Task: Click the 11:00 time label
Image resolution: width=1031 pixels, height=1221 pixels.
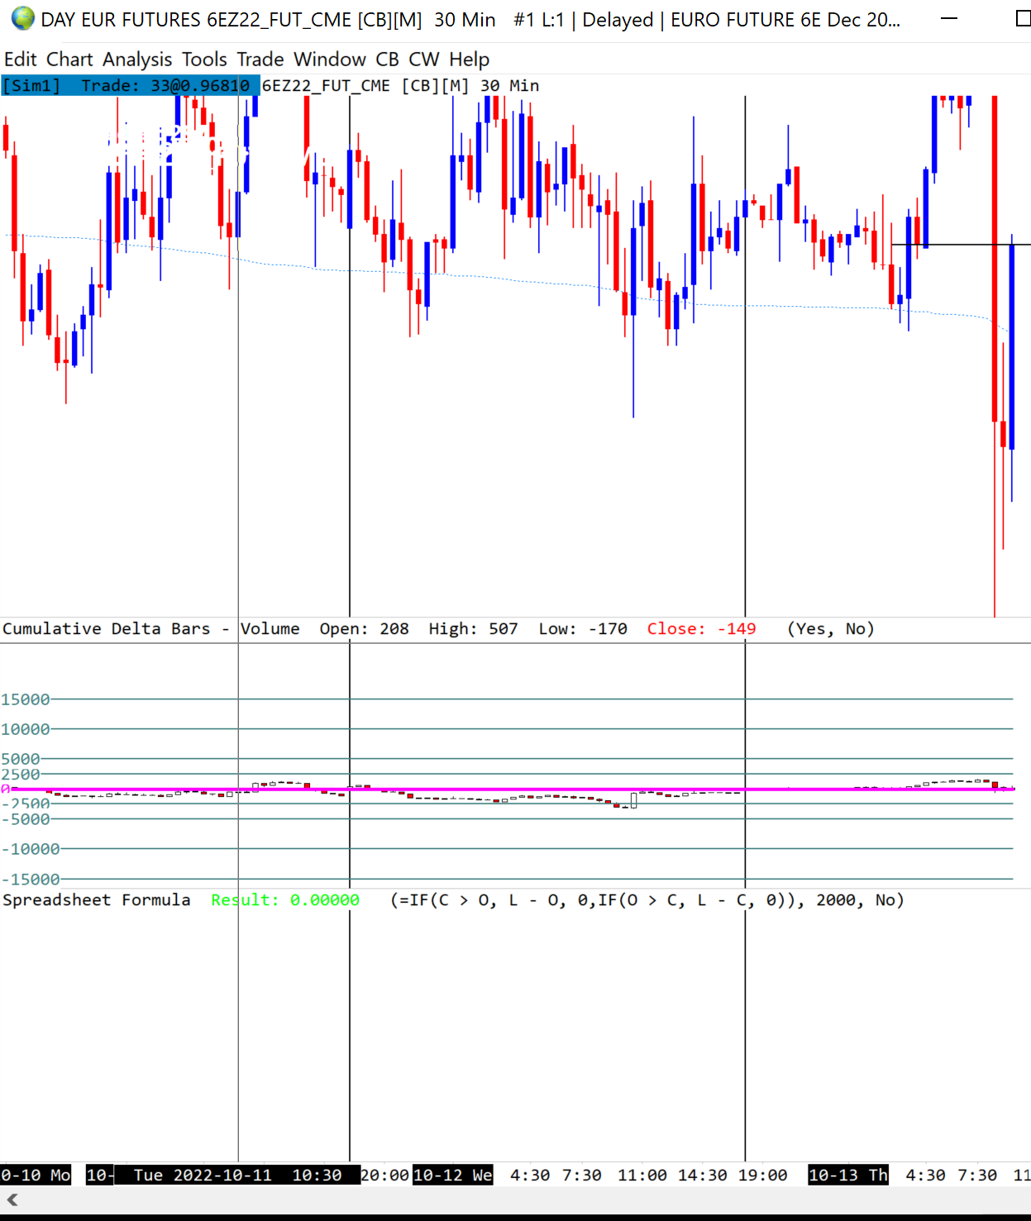Action: click(642, 1176)
